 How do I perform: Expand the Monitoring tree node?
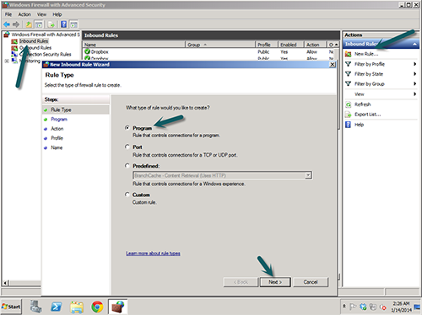7,61
